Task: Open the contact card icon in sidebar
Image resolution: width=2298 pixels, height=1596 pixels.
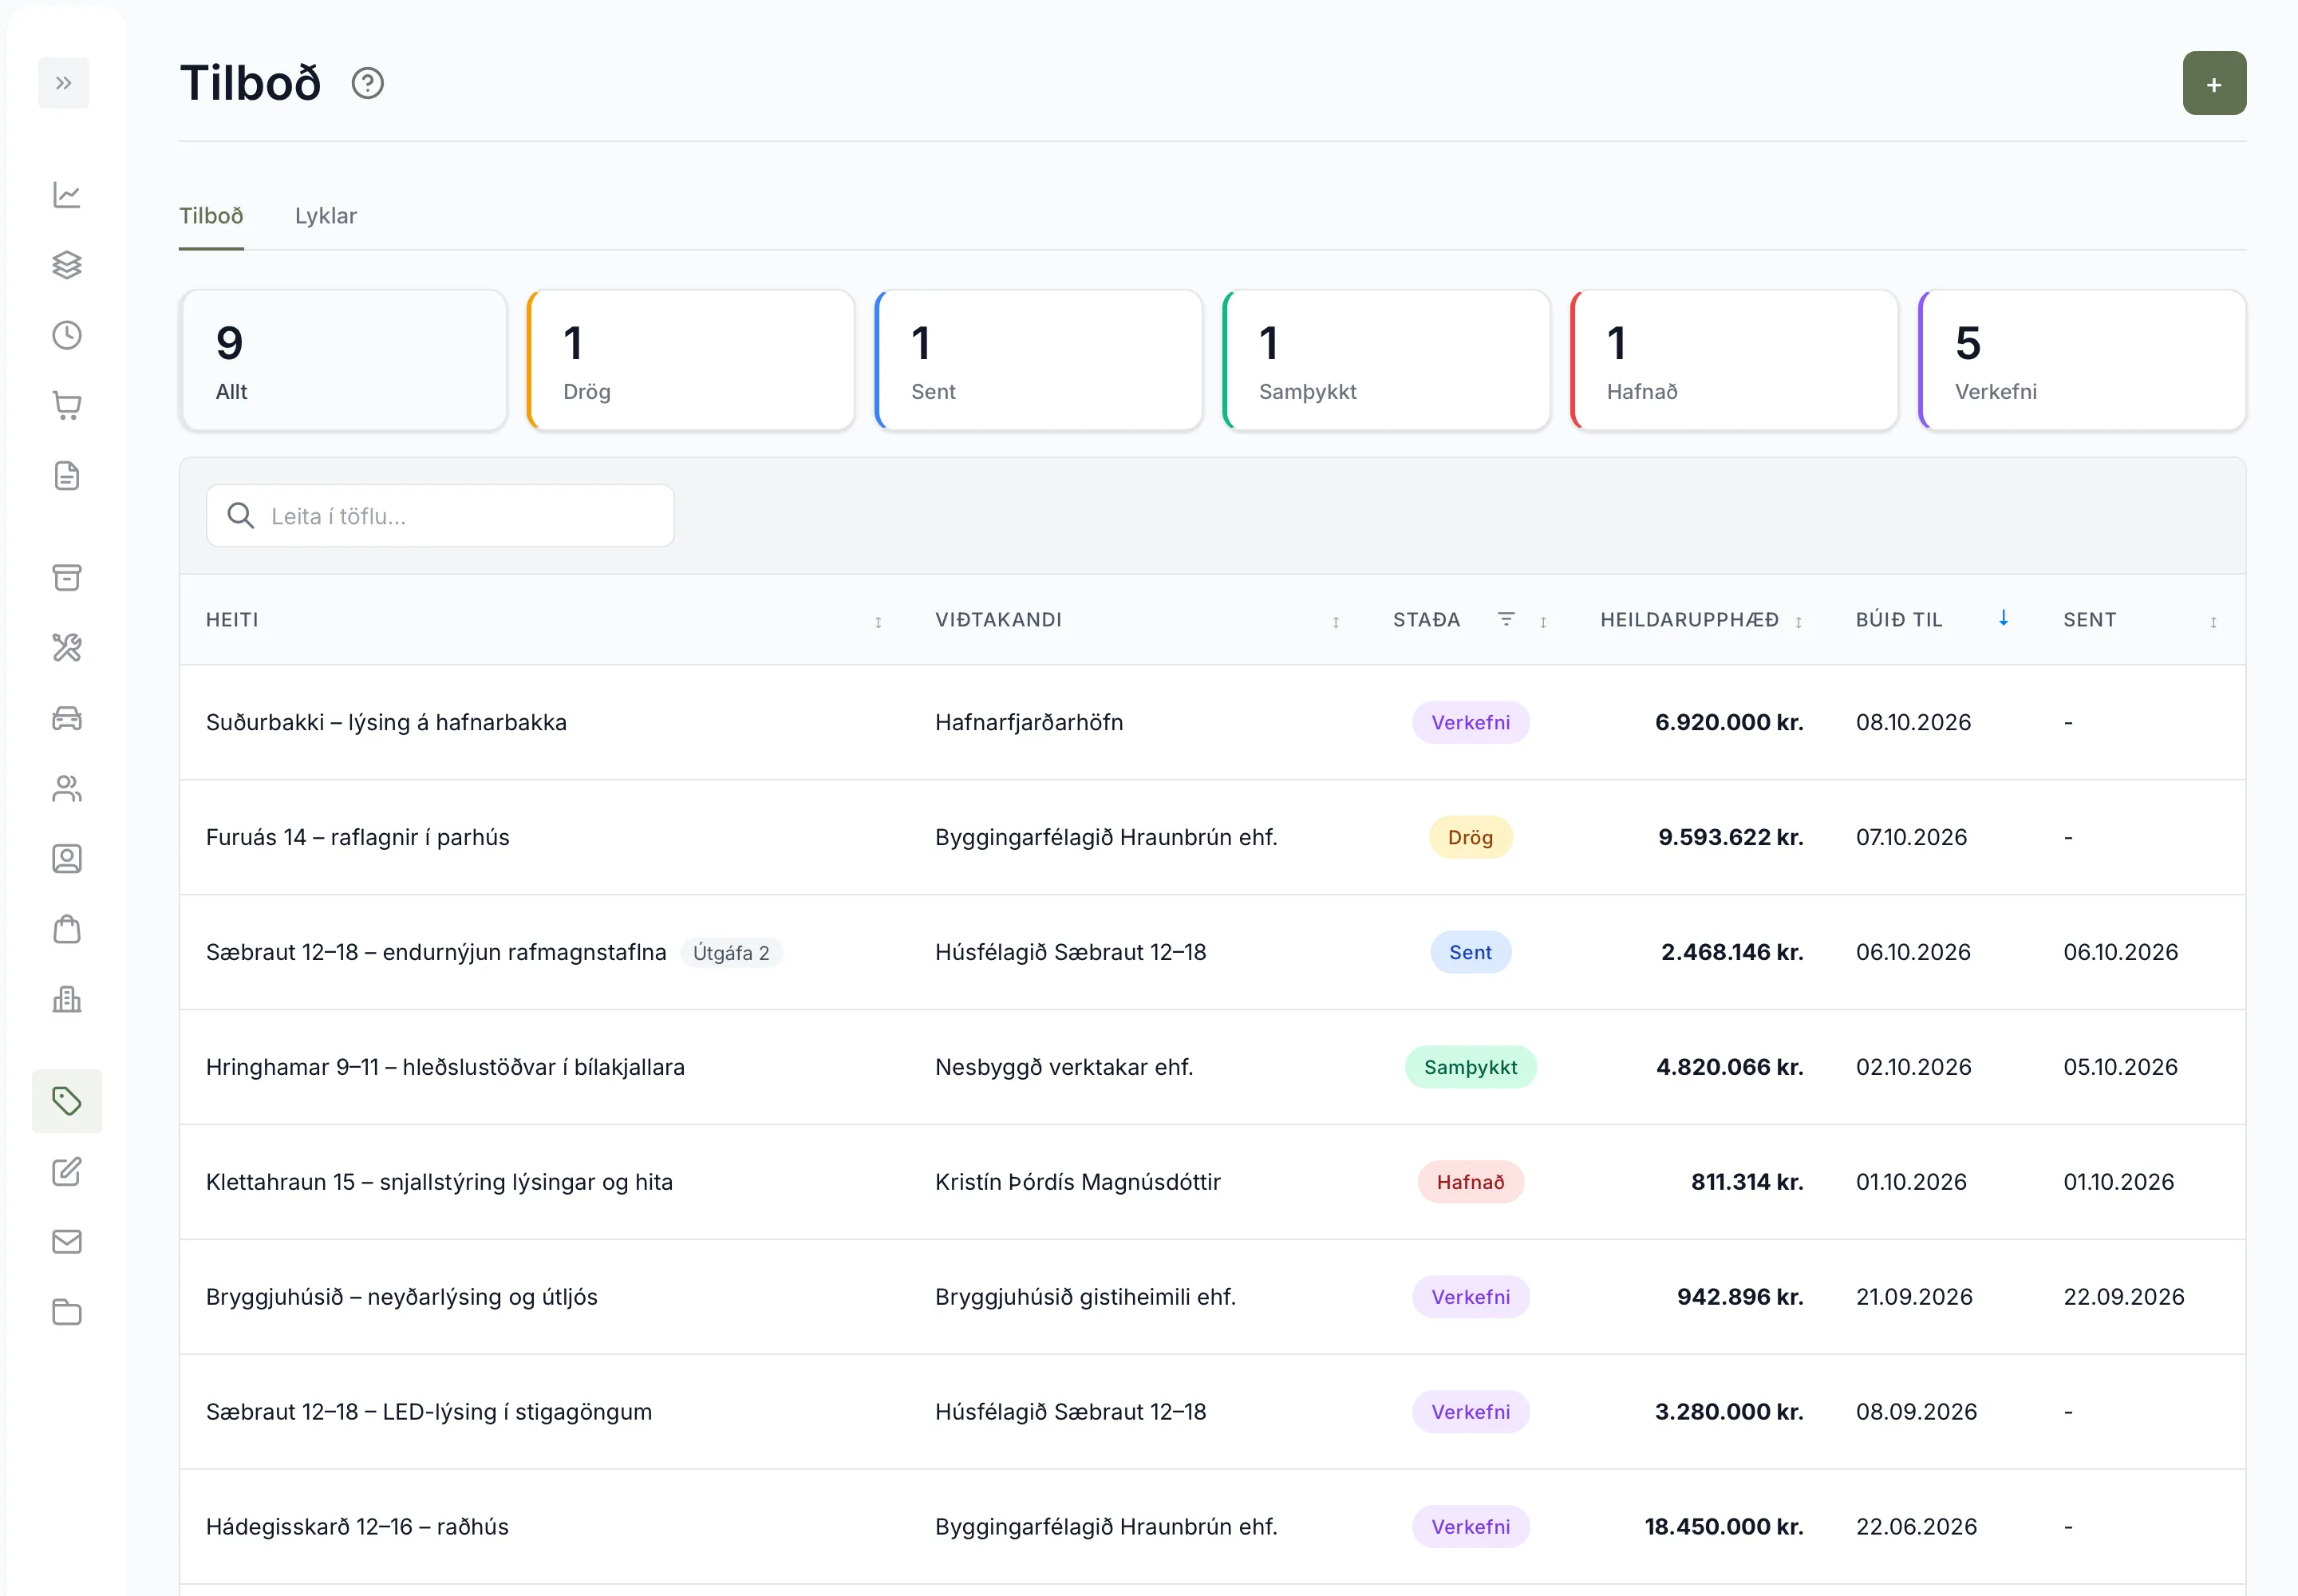Action: 67,859
